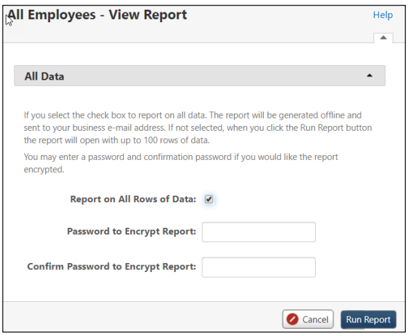The width and height of the screenshot is (410, 335).
Task: Collapse the All Data section triangle
Action: pyautogui.click(x=369, y=75)
